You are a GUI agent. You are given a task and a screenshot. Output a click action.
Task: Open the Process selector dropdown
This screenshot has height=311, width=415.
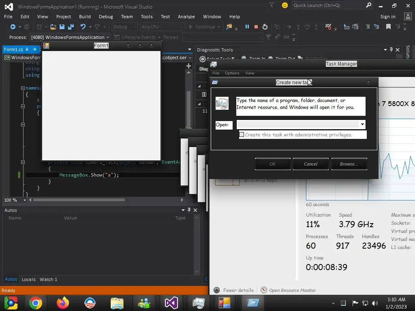pyautogui.click(x=107, y=37)
